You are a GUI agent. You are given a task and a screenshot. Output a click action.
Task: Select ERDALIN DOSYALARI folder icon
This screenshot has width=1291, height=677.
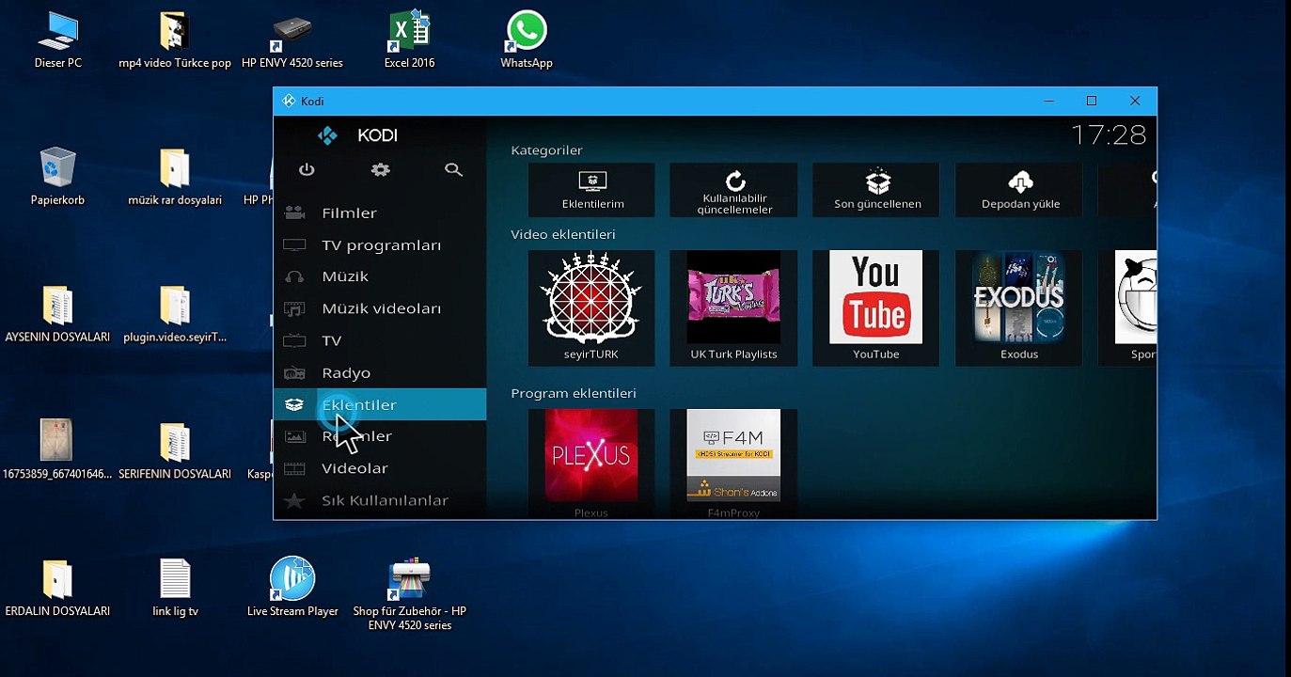pyautogui.click(x=58, y=589)
